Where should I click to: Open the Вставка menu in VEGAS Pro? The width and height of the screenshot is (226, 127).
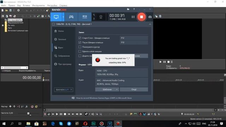[x=26, y=5]
